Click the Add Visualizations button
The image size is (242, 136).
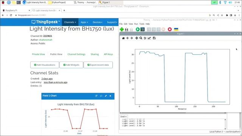point(45,65)
